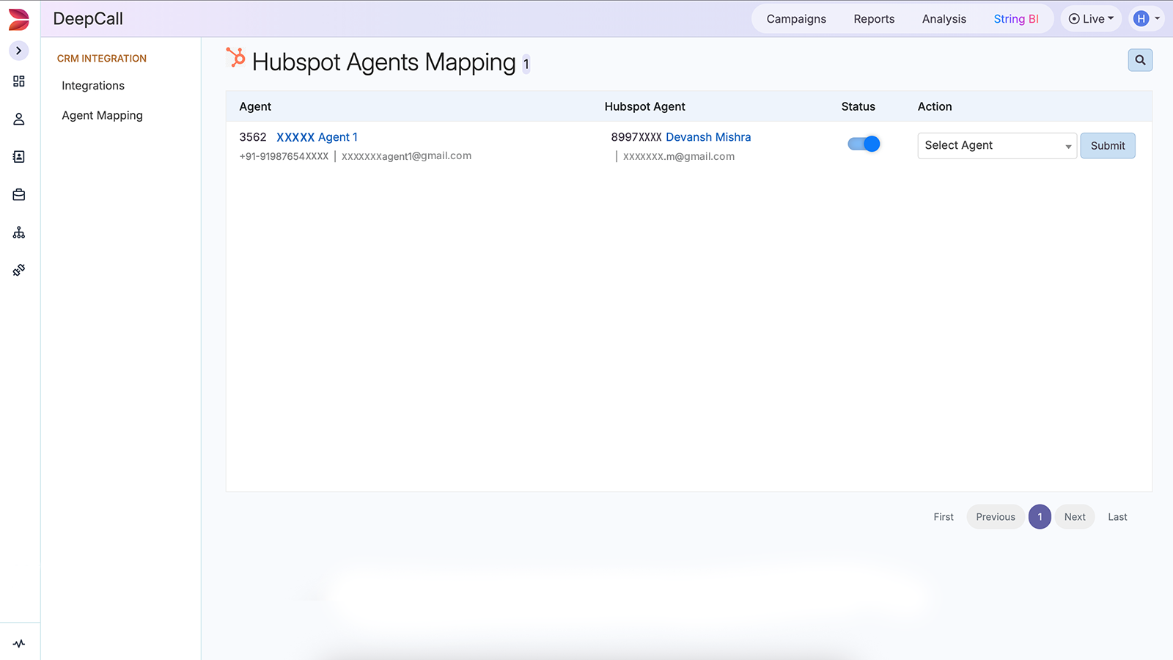
Task: Click the DeepCall logo icon
Action: pyautogui.click(x=19, y=19)
